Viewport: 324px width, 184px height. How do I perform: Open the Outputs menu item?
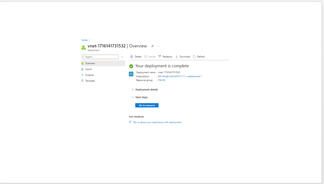(x=89, y=75)
